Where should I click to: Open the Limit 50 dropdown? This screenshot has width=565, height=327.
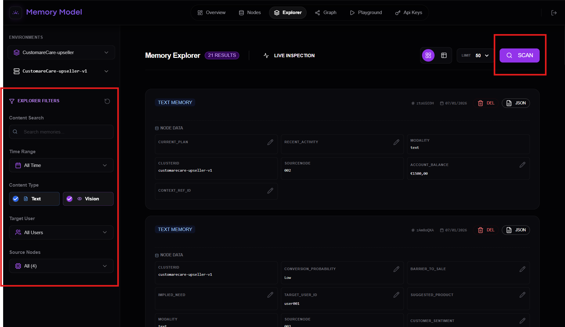(x=475, y=55)
